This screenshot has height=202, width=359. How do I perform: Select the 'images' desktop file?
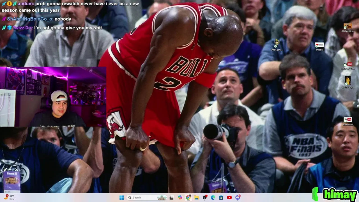(x=319, y=47)
